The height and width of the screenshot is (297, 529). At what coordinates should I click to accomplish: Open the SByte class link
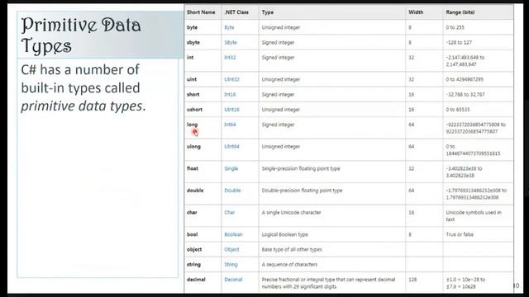click(x=231, y=42)
